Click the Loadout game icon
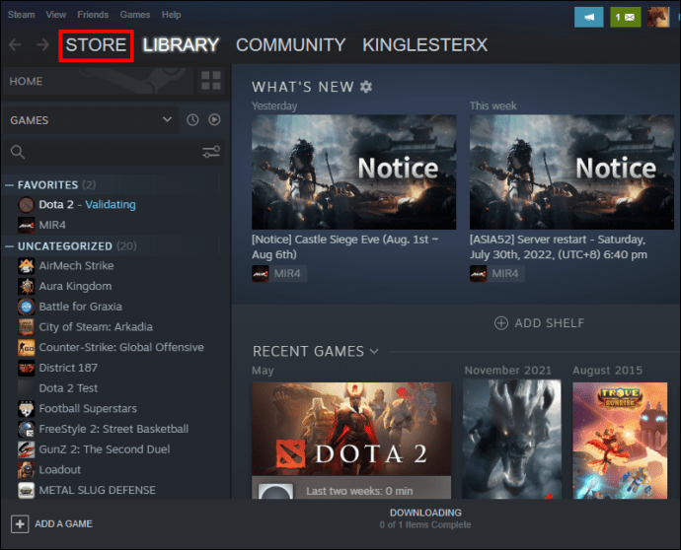The width and height of the screenshot is (681, 550). pyautogui.click(x=26, y=470)
